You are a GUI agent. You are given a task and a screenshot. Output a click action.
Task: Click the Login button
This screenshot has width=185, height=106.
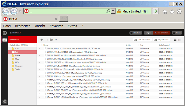click(148, 33)
